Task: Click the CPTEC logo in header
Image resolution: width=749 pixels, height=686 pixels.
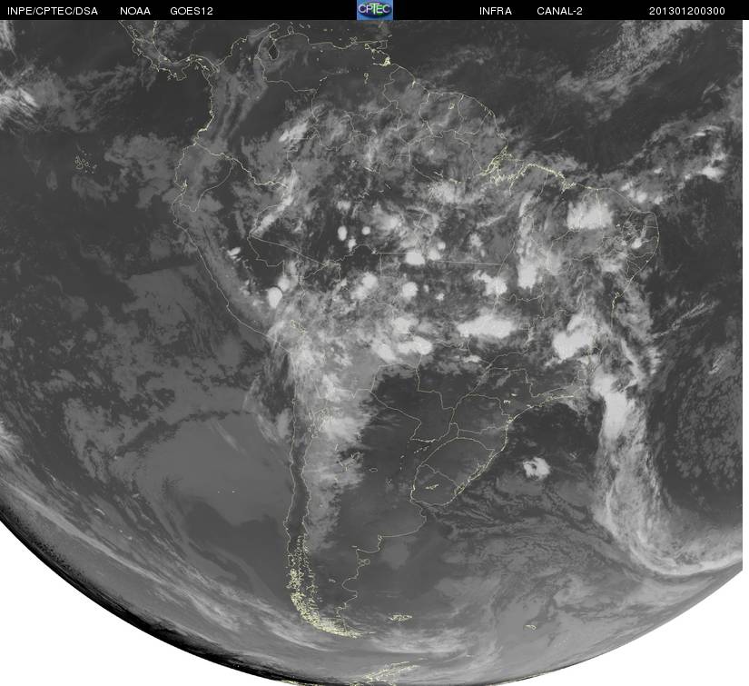Action: [375, 10]
